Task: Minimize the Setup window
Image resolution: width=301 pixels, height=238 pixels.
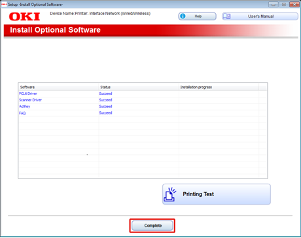Action: tap(274, 5)
